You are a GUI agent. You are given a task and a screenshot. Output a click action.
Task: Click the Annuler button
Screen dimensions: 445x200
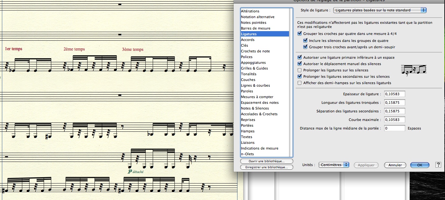point(395,165)
